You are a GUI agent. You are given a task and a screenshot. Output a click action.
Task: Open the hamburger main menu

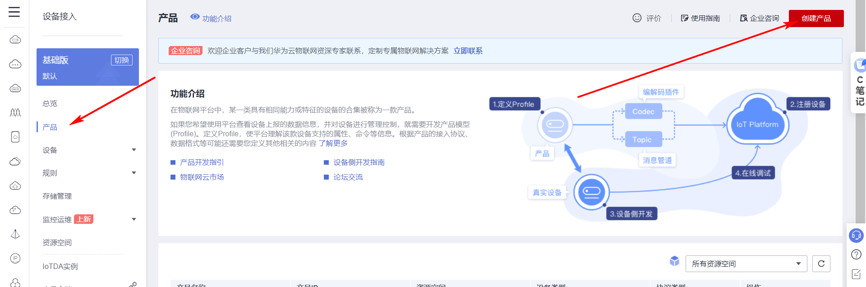(14, 12)
